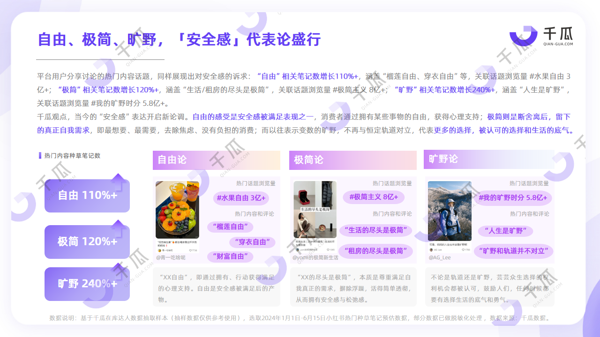The image size is (600, 337).
Task: Click 热门内容和评论 label in 极简论 card
Action: (392, 213)
